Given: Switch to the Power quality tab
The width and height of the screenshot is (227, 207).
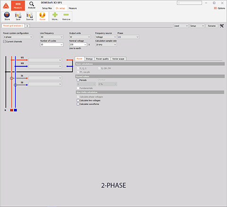Looking at the screenshot, I should [103, 59].
